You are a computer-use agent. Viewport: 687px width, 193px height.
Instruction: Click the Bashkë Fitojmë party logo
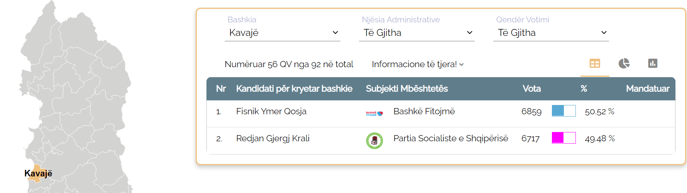pos(374,113)
